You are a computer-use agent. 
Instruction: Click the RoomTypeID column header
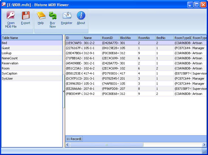pos(183,38)
